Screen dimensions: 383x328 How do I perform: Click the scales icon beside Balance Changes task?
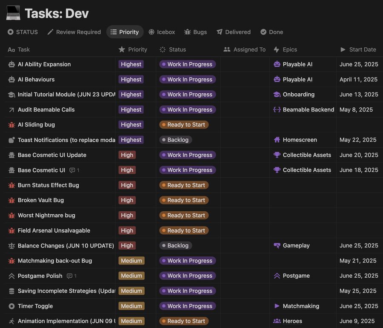point(11,246)
